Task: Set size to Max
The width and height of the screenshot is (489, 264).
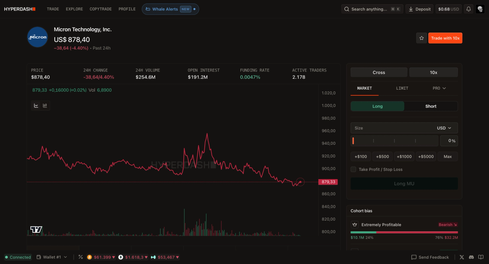Action: coord(448,156)
